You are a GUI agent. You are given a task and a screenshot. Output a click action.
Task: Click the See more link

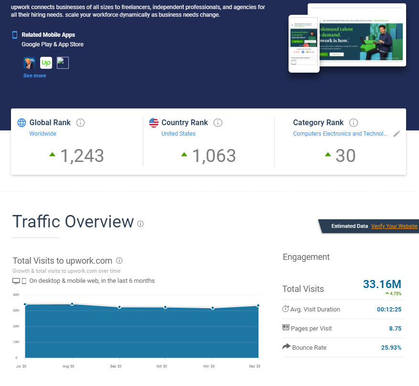[x=34, y=75]
